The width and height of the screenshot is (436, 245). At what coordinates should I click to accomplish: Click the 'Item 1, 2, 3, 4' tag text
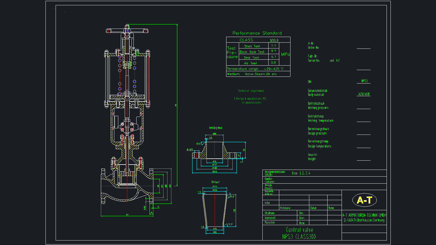pos(301,173)
